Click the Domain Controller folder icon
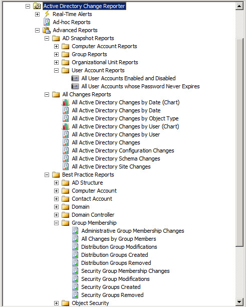Viewport: 246px width, 307px height. 66,215
